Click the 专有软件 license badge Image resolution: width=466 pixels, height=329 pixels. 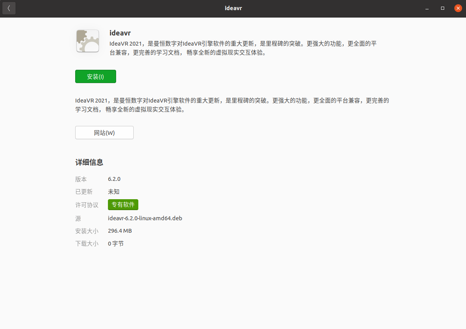pyautogui.click(x=123, y=205)
